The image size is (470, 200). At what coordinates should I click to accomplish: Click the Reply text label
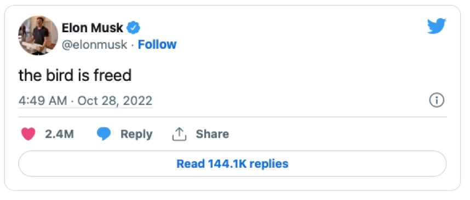(x=136, y=134)
